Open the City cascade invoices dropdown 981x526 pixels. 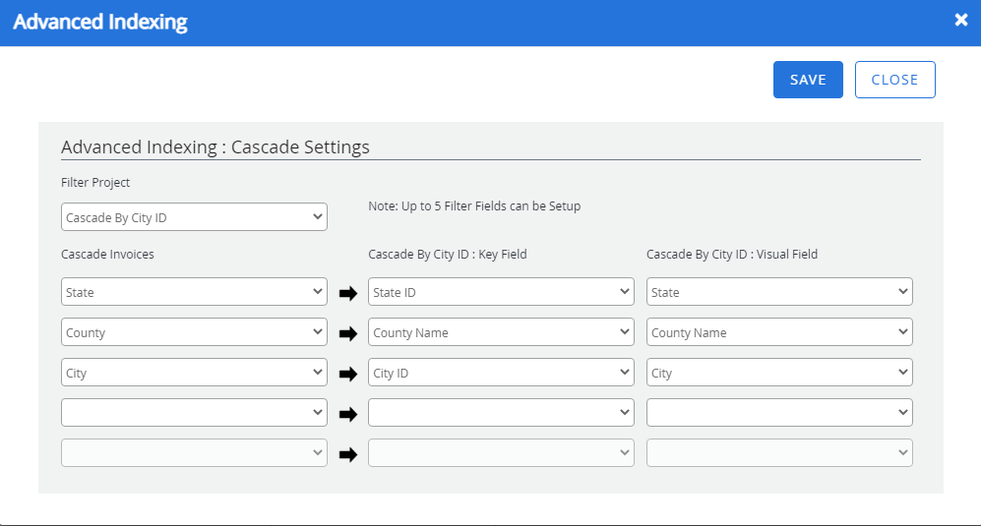click(194, 373)
